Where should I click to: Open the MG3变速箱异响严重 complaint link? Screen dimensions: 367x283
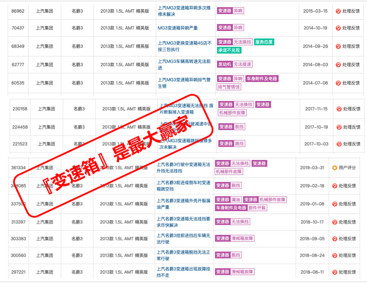coord(178,28)
